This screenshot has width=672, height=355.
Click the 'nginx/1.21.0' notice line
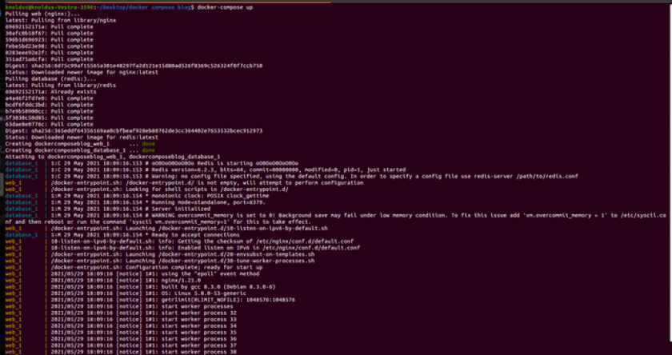tap(103, 280)
